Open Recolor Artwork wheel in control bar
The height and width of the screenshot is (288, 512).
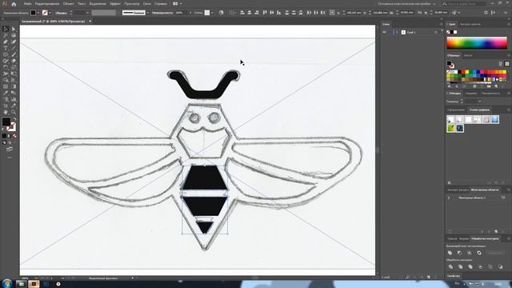(x=221, y=13)
